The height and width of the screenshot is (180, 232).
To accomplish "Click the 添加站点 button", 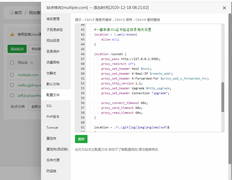I will coord(17,49).
